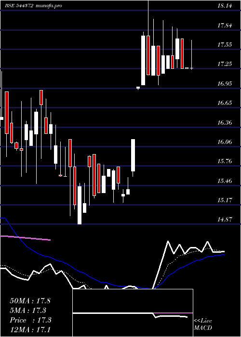Click the 16.65 price axis label
Screen dimensions: 241x337
pos(225,103)
